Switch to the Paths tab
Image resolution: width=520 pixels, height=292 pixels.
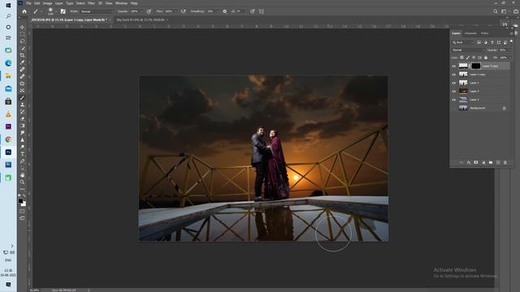coord(484,33)
